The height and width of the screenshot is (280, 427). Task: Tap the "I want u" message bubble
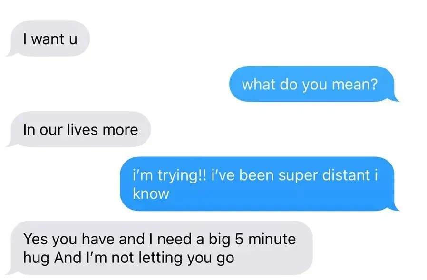click(x=50, y=39)
